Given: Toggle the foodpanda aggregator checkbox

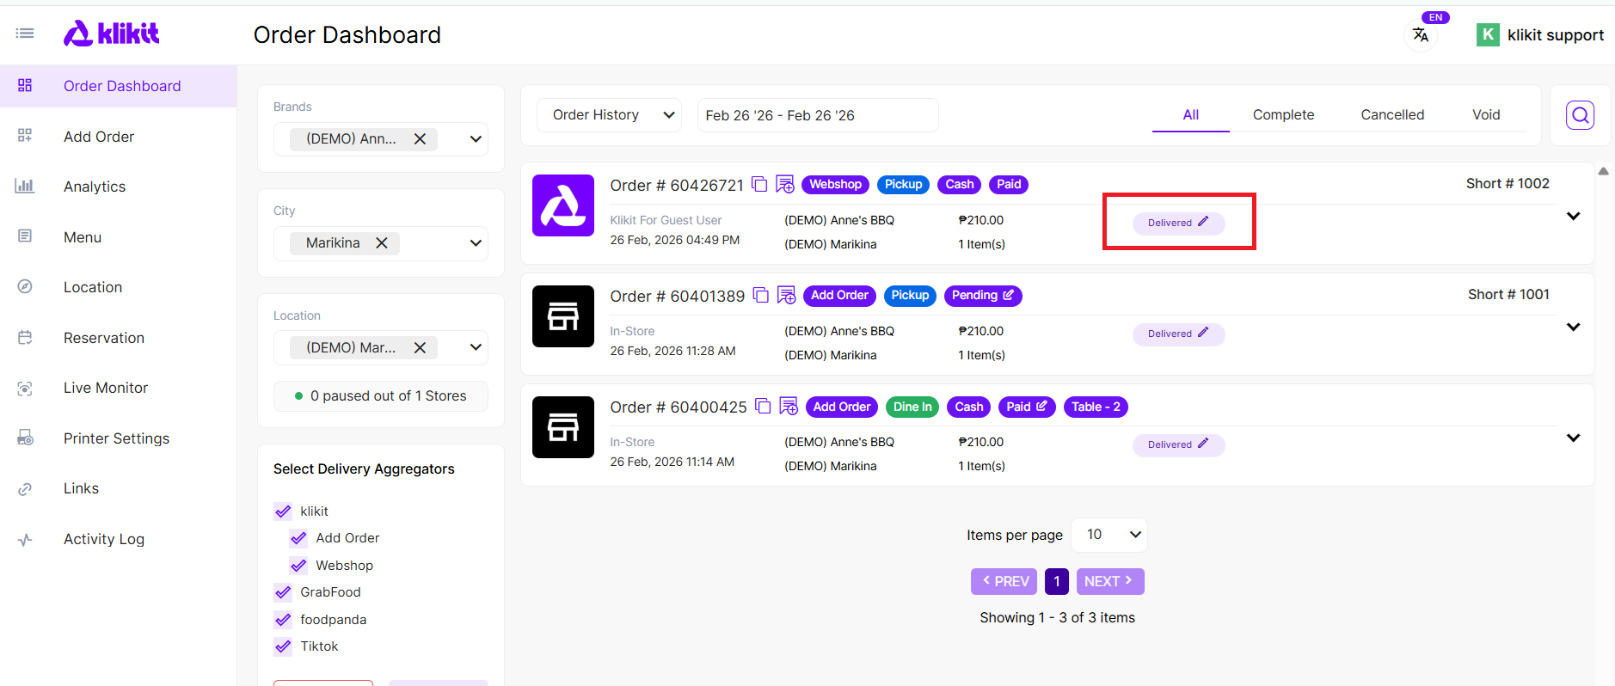Looking at the screenshot, I should click(x=283, y=620).
